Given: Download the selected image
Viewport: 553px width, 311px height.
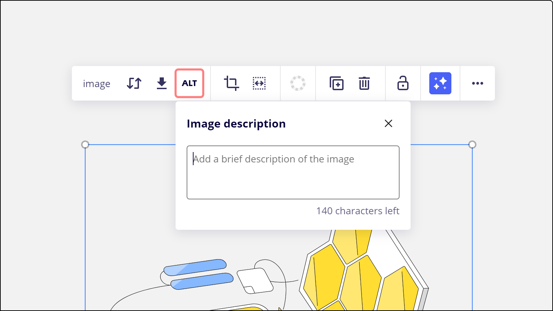Looking at the screenshot, I should click(161, 83).
